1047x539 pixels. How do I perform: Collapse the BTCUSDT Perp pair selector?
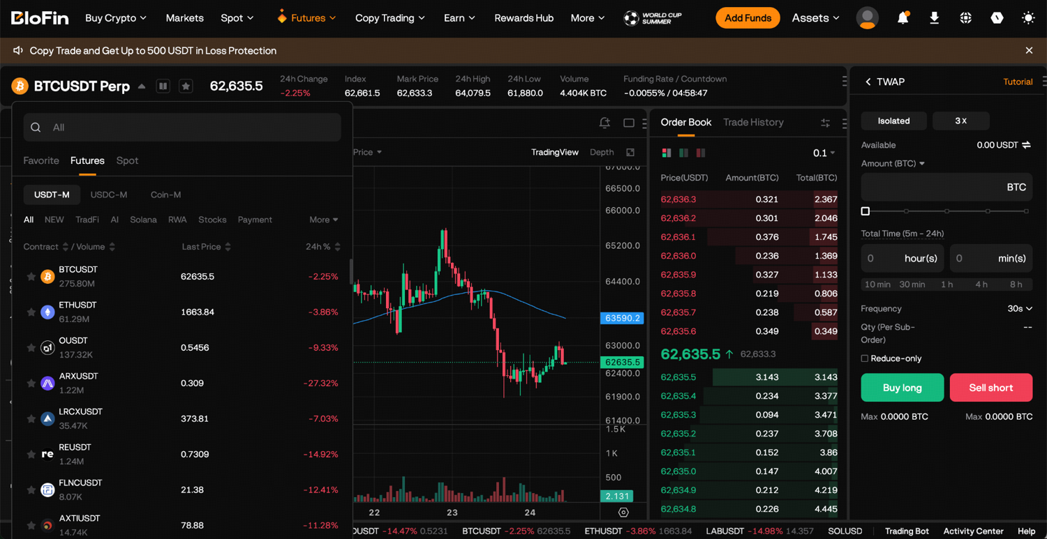tap(142, 86)
